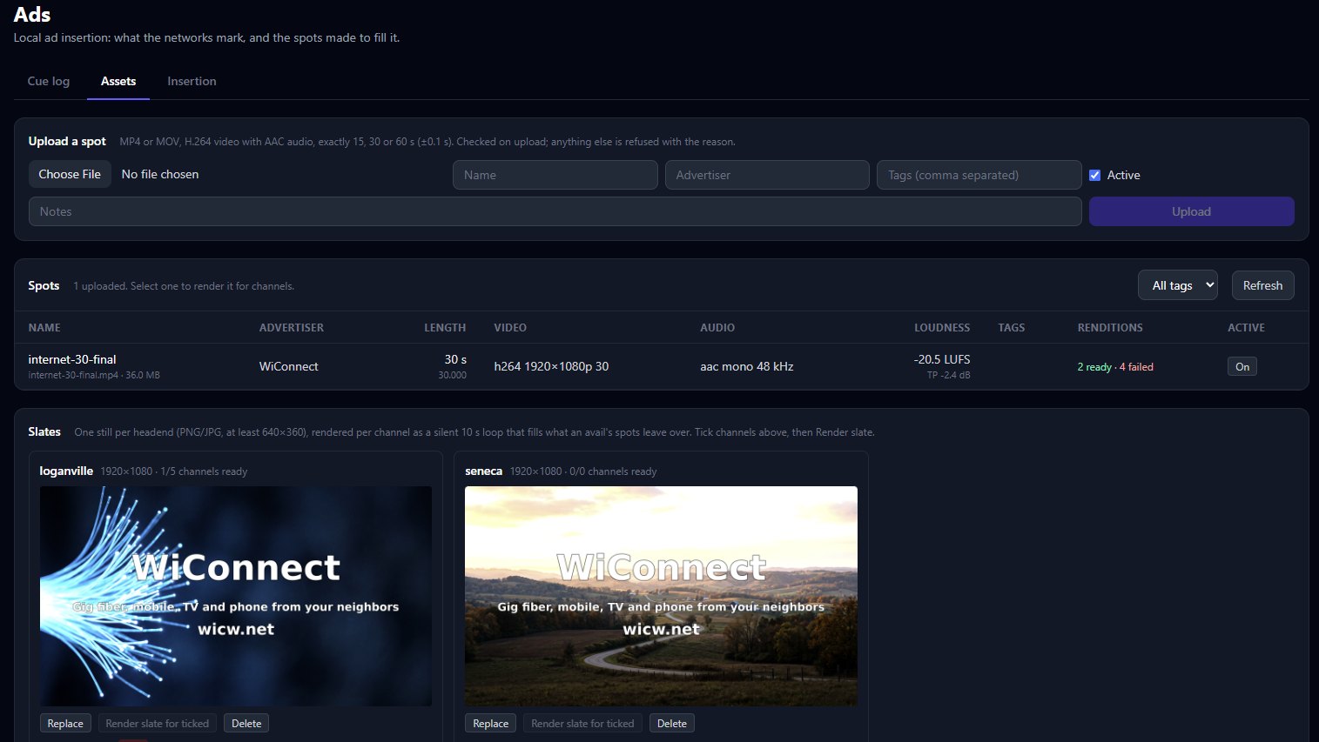Click the Choose File button
The width and height of the screenshot is (1319, 742).
(x=70, y=174)
